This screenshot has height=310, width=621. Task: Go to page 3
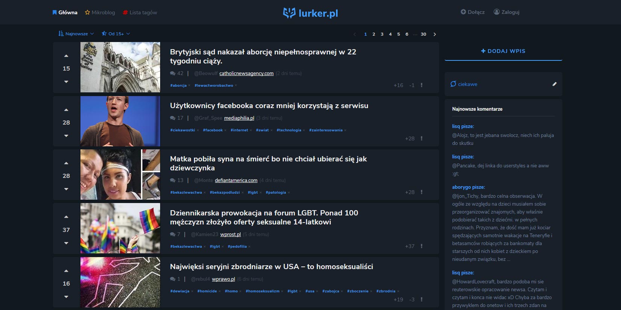pos(382,34)
